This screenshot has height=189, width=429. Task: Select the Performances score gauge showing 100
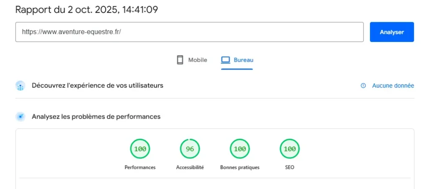point(140,149)
